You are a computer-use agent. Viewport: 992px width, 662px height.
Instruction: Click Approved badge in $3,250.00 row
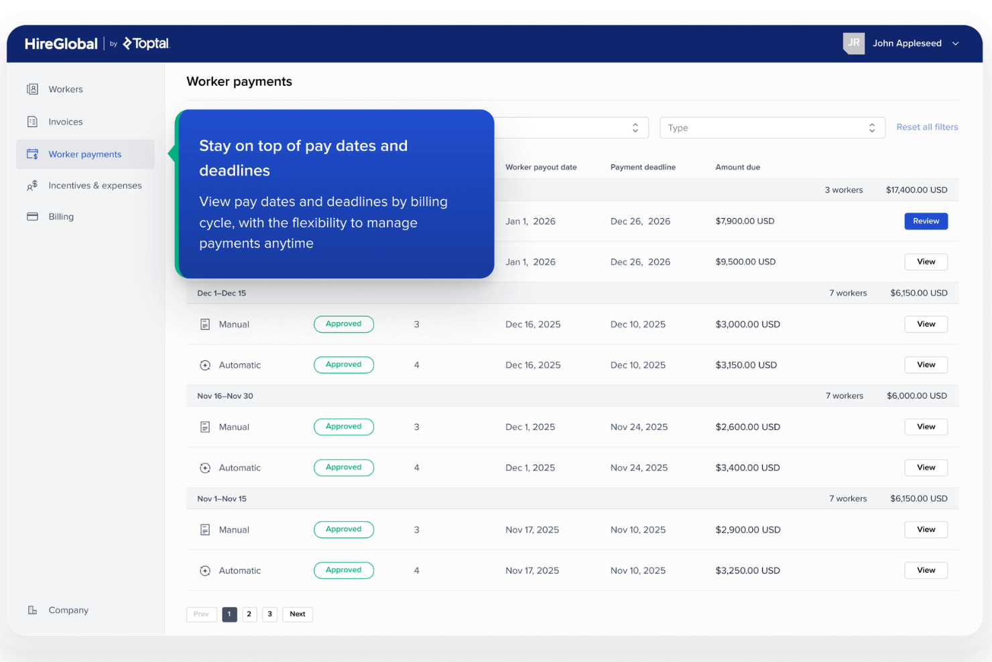344,570
